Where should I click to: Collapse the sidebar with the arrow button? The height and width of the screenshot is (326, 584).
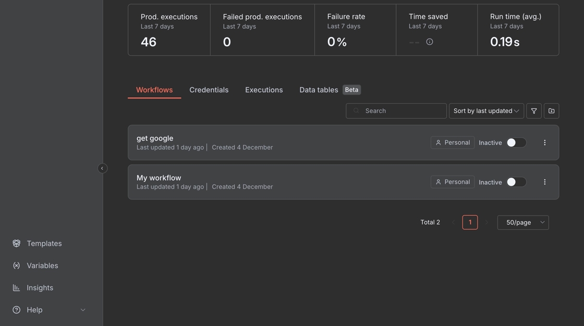102,168
